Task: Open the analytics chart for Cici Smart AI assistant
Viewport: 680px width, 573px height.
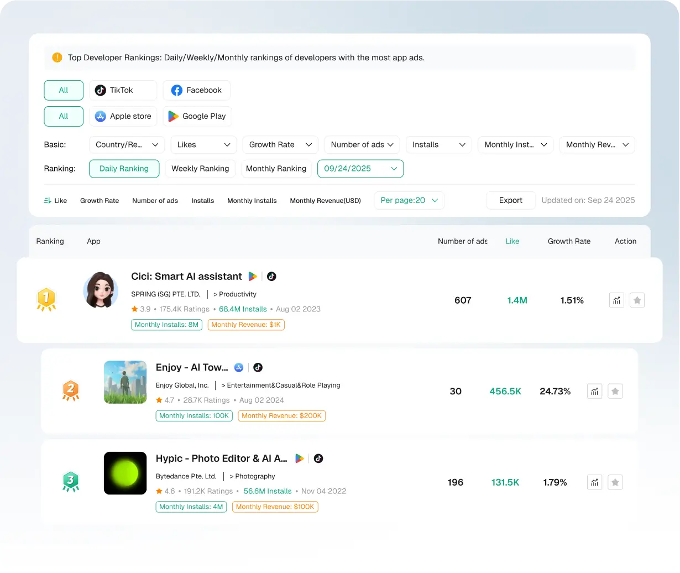Action: tap(616, 300)
